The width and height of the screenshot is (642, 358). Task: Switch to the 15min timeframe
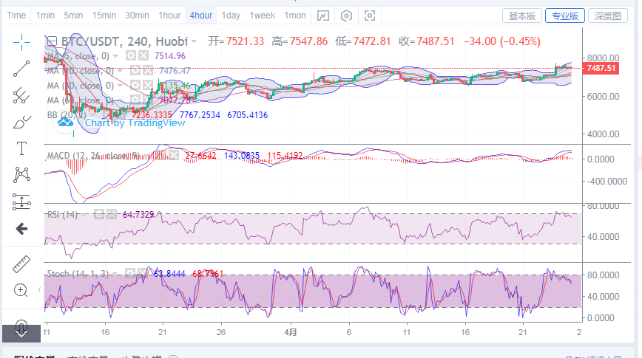click(104, 16)
